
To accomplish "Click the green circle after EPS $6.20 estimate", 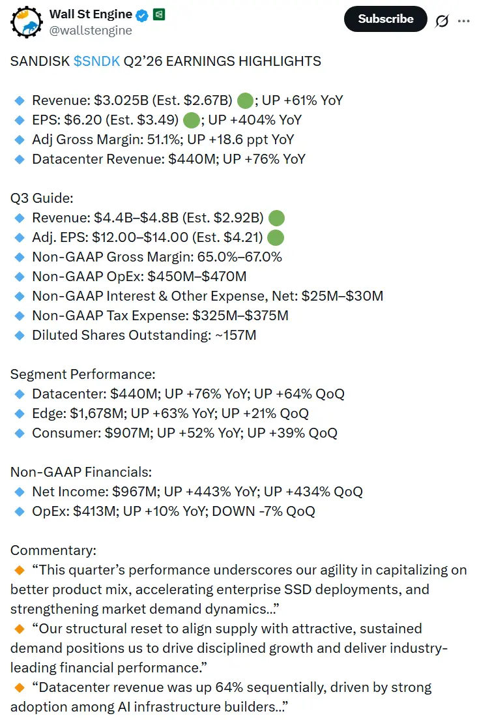I will point(191,120).
